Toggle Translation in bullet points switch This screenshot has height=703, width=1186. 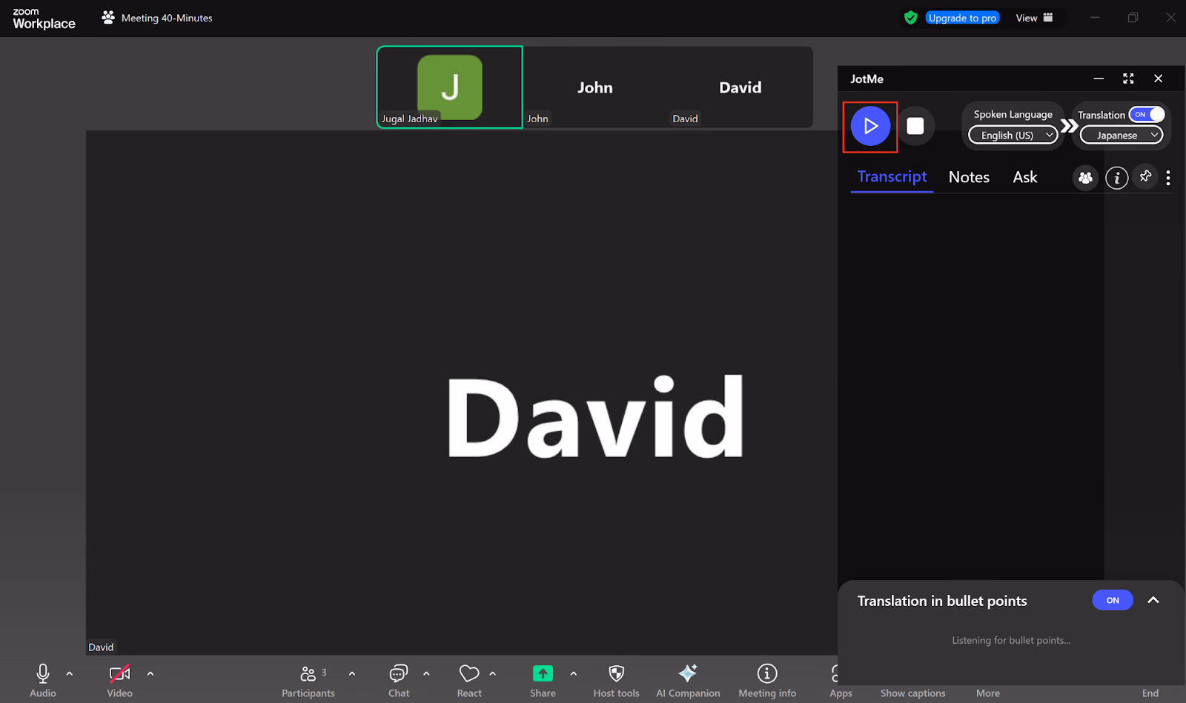point(1113,600)
